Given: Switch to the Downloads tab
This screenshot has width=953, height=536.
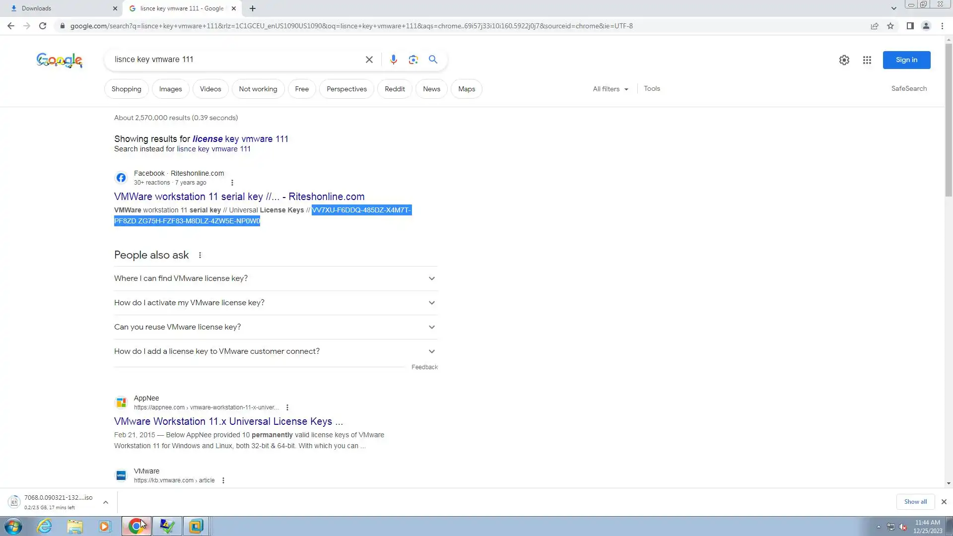Looking at the screenshot, I should (x=60, y=8).
